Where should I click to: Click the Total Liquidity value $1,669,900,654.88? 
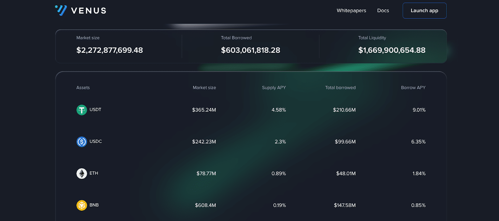tap(392, 50)
